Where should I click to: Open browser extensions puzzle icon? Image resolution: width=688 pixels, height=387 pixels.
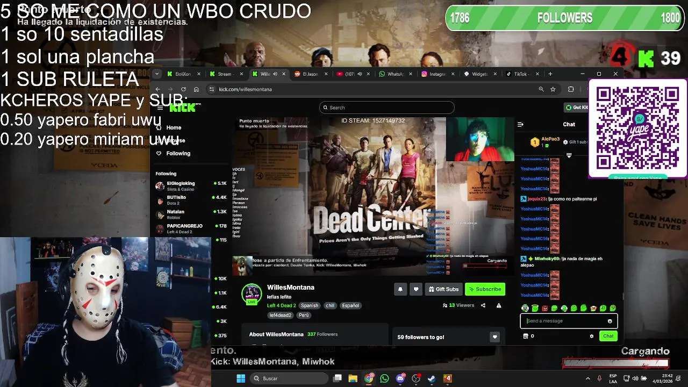571,89
